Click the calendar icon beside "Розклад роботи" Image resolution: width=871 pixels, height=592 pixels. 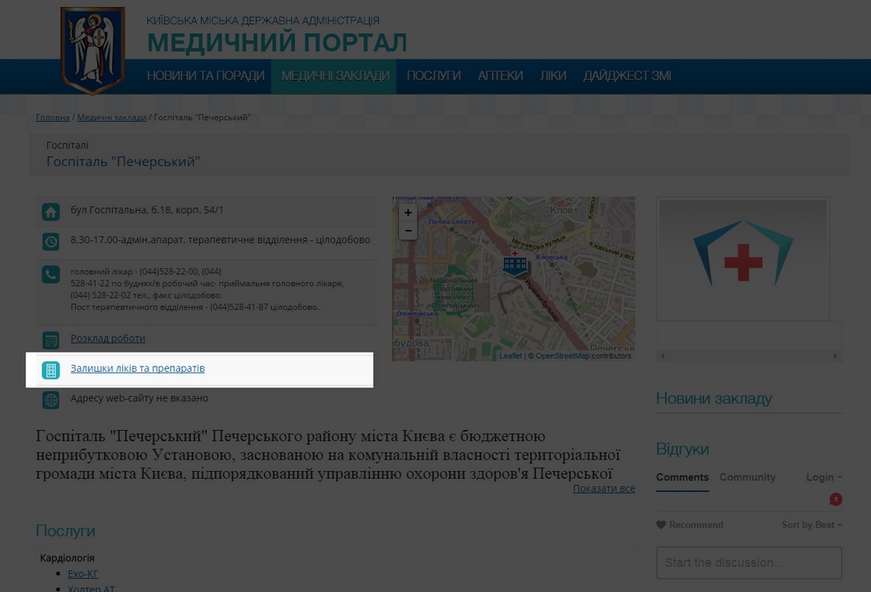pos(51,339)
